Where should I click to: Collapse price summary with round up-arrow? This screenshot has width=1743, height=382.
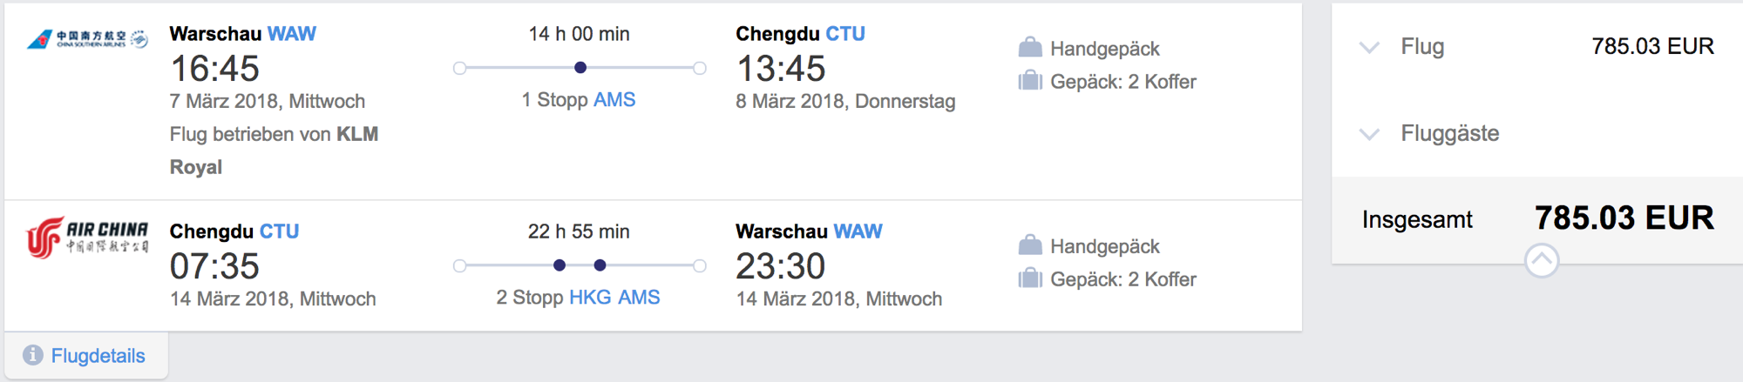[1542, 260]
